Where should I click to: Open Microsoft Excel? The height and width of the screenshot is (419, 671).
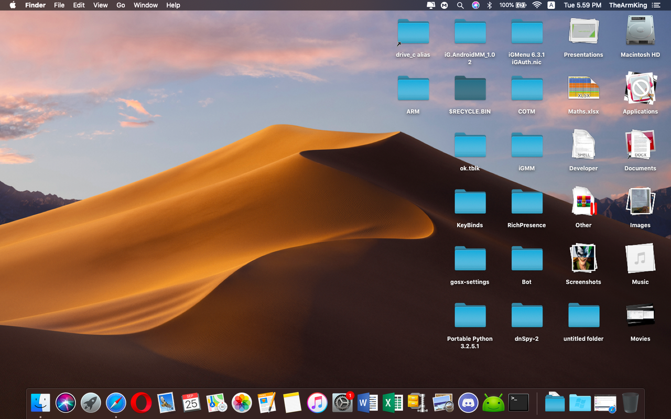pyautogui.click(x=393, y=403)
